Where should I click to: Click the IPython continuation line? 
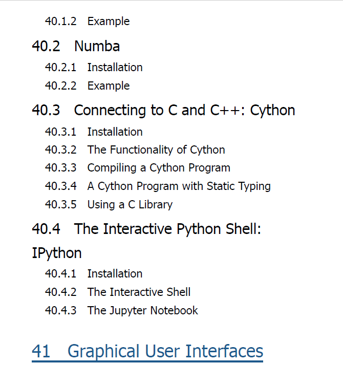(57, 253)
